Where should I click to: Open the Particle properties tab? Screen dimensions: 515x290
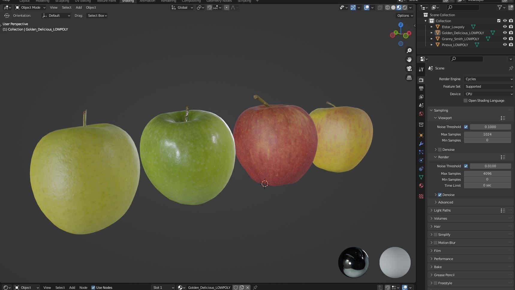click(x=421, y=152)
